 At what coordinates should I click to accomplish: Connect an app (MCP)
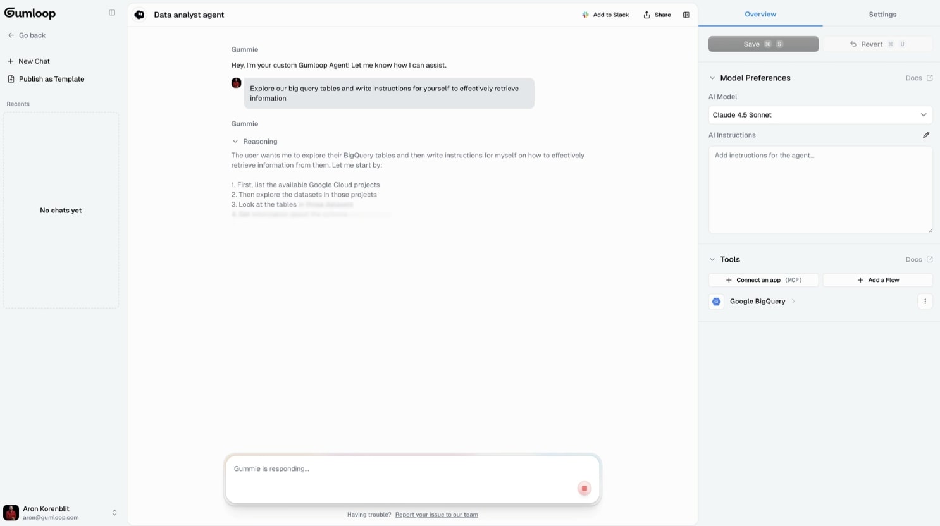pyautogui.click(x=764, y=280)
